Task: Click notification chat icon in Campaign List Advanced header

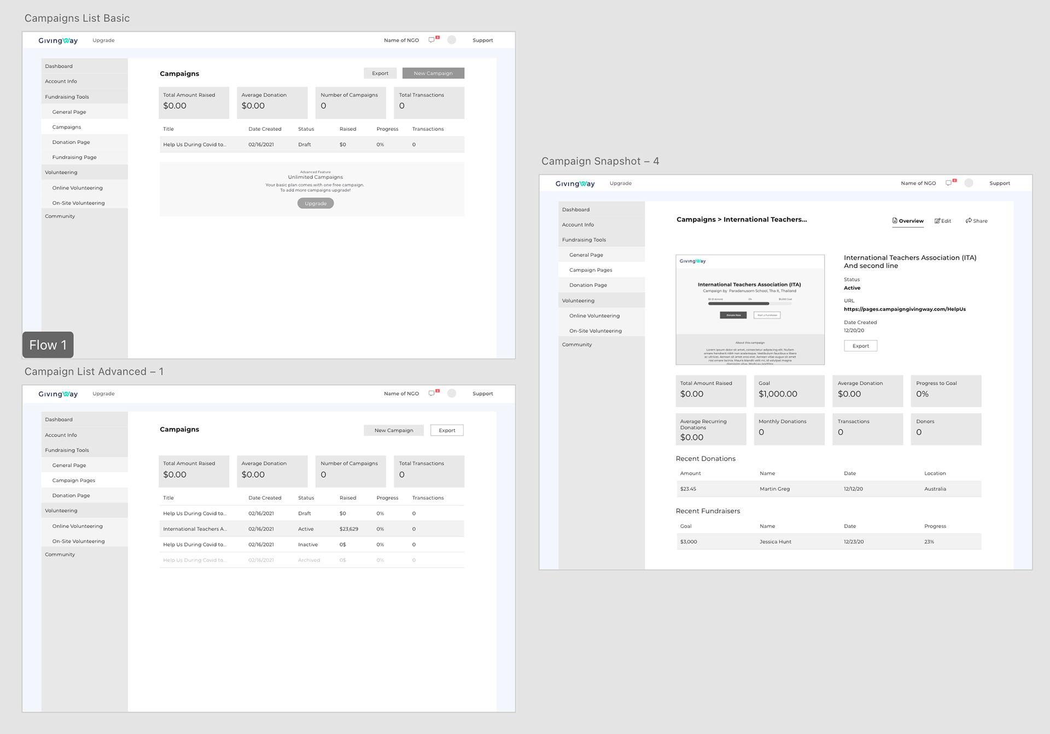Action: pos(431,394)
